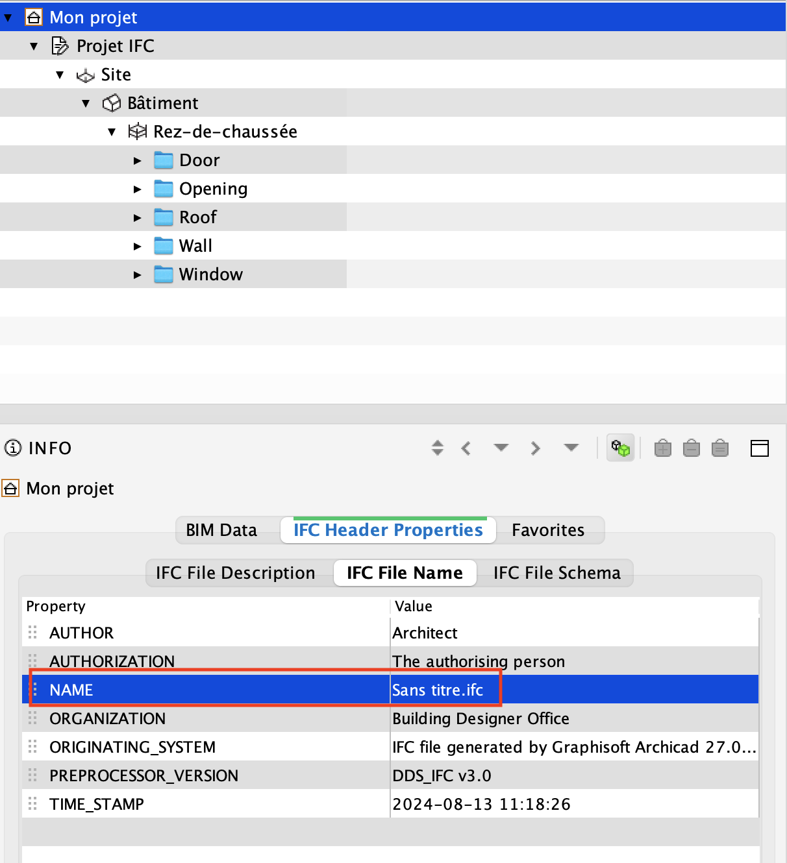Open the Favorites tab
This screenshot has height=863, width=787.
click(548, 530)
